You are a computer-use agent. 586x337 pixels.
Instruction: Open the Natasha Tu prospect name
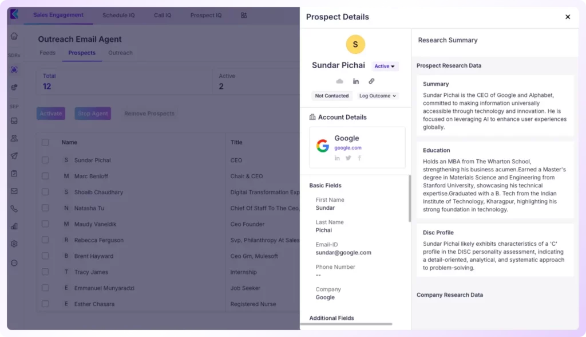pyautogui.click(x=89, y=208)
